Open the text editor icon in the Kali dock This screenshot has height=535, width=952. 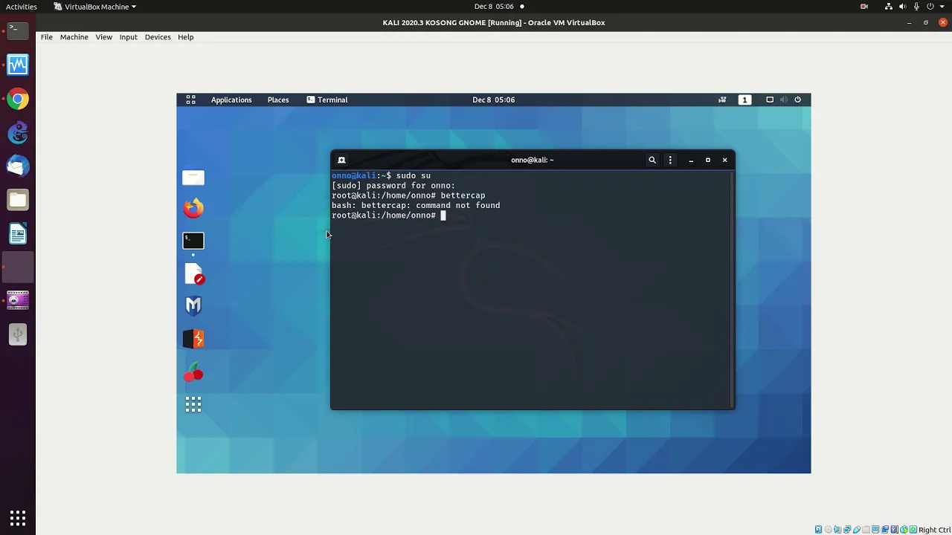(x=193, y=273)
